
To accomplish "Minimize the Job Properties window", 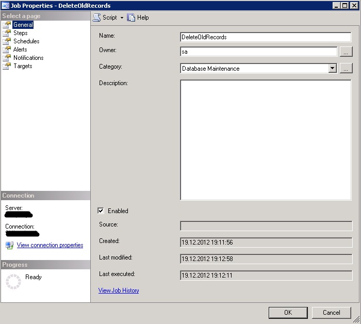I will click(x=337, y=5).
